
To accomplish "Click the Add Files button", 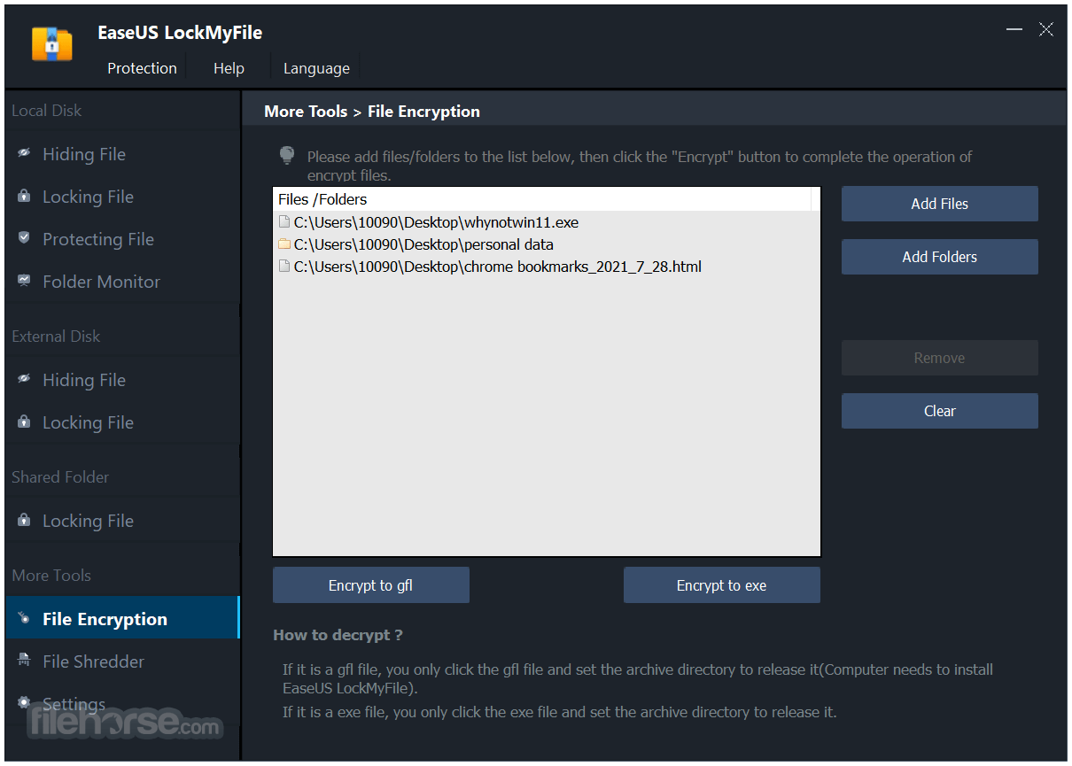I will pos(939,204).
